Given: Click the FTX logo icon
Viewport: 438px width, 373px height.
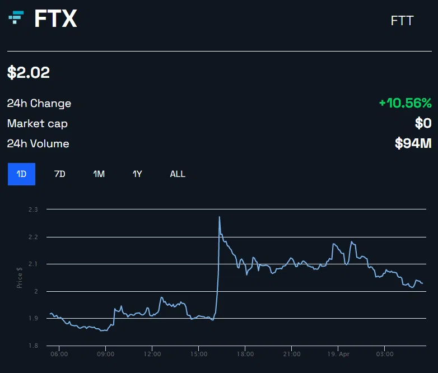Looking at the screenshot, I should [x=16, y=17].
